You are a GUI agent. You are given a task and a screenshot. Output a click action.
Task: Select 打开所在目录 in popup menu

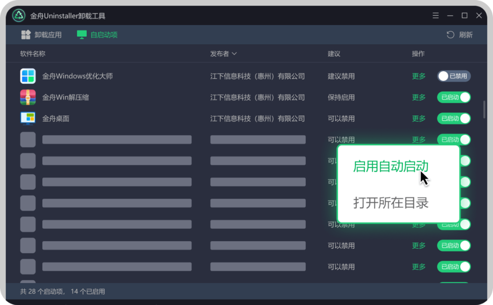(390, 203)
